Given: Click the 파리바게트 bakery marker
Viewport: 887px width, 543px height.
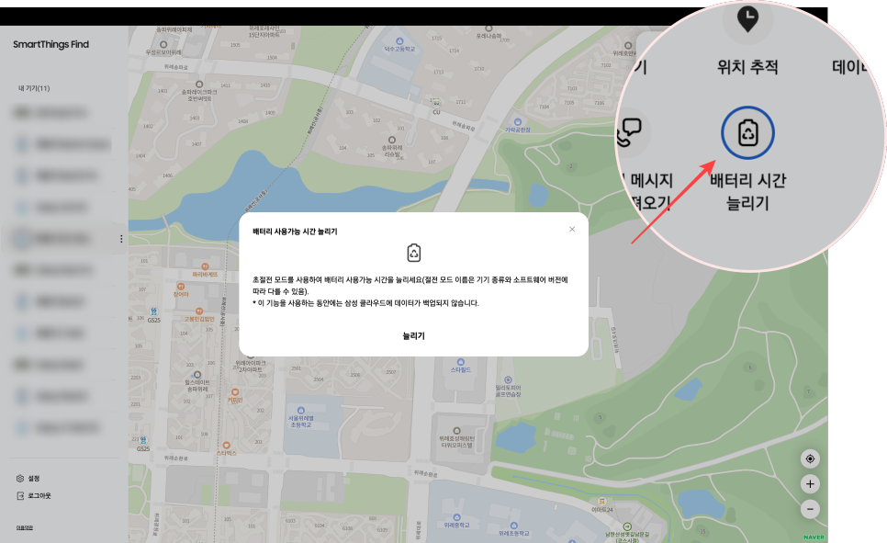Looking at the screenshot, I should [205, 266].
